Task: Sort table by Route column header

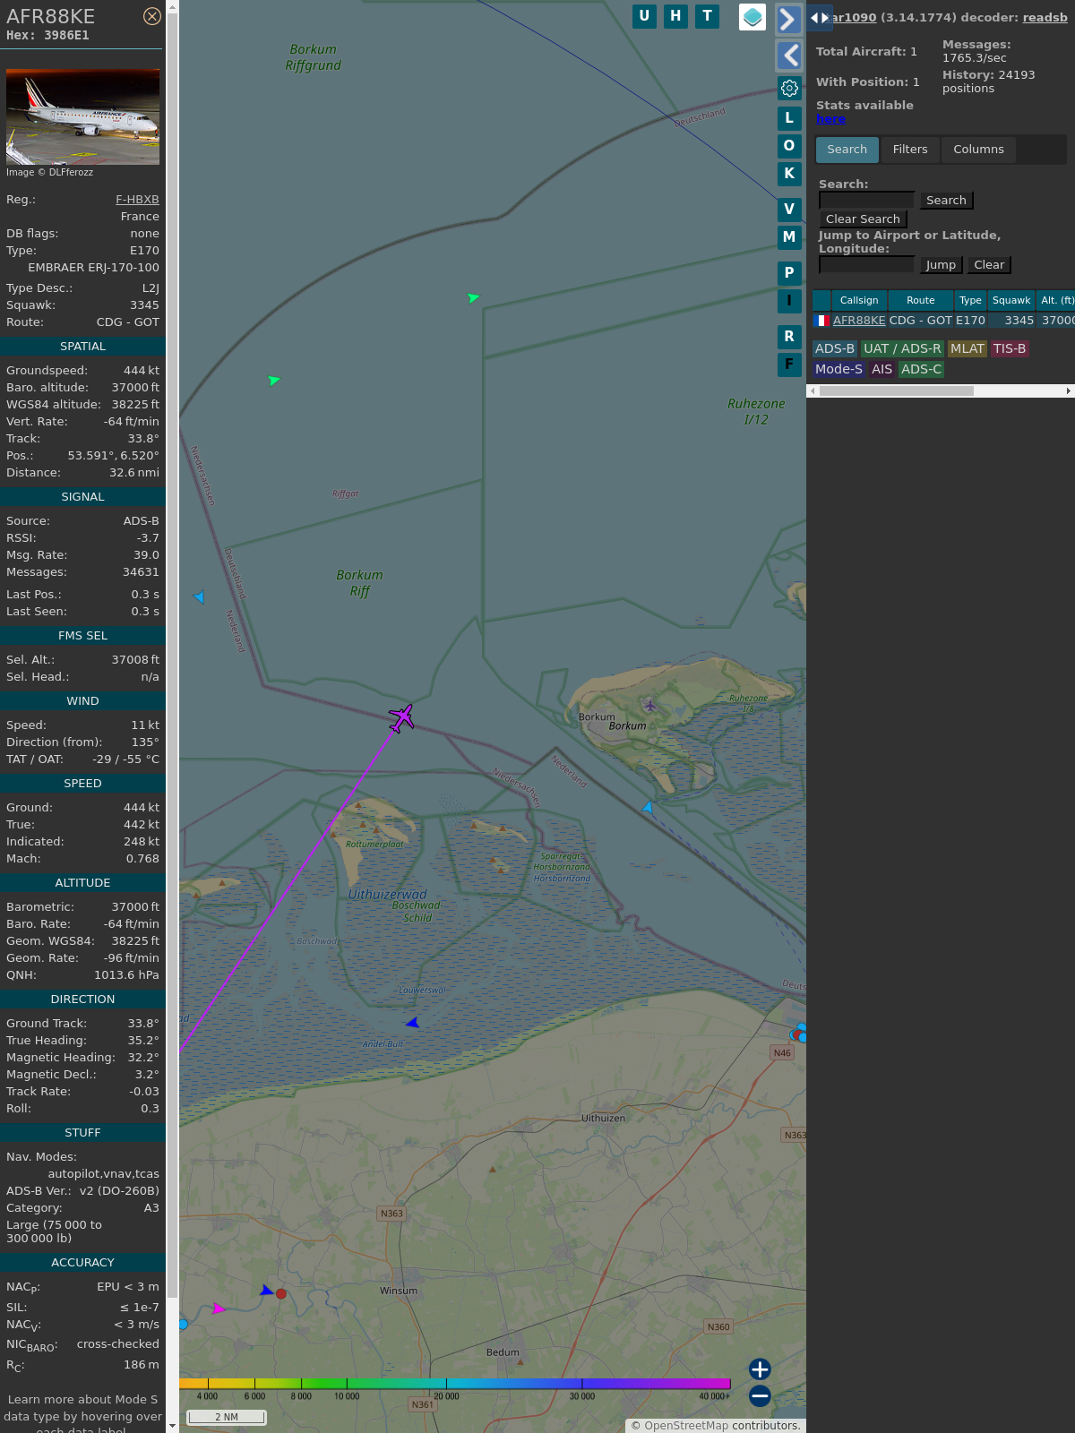Action: coord(920,300)
